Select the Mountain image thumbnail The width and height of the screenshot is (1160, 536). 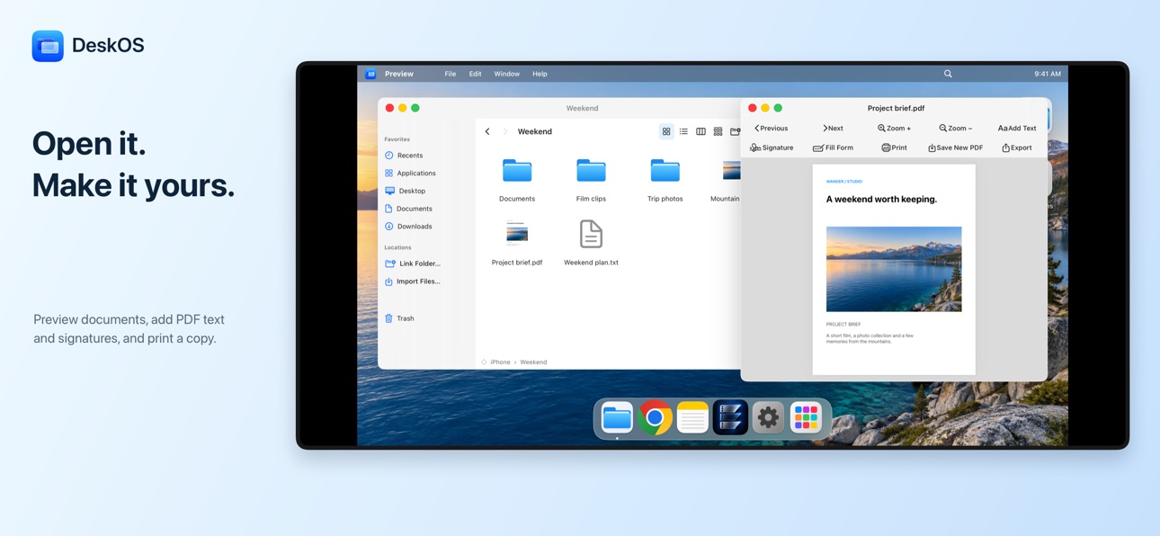(731, 170)
